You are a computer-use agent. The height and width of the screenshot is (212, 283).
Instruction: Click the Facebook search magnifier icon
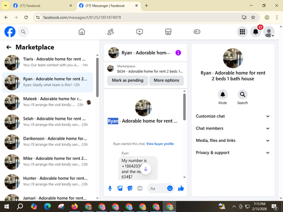23,32
